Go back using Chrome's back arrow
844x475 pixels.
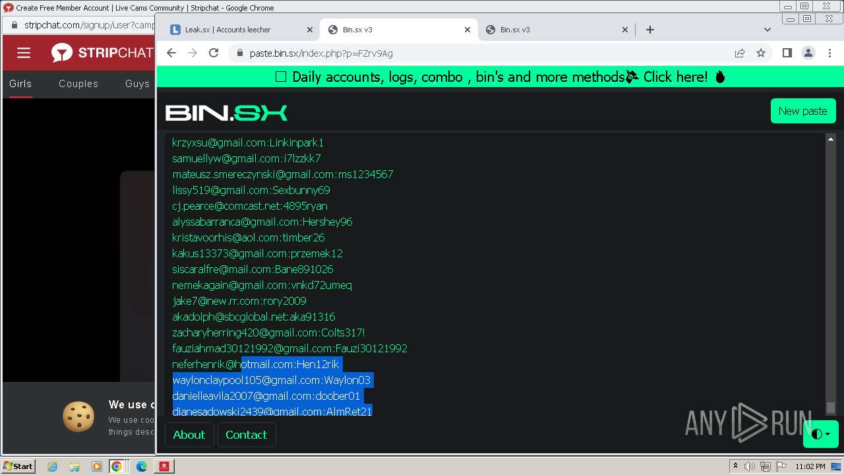tap(171, 53)
